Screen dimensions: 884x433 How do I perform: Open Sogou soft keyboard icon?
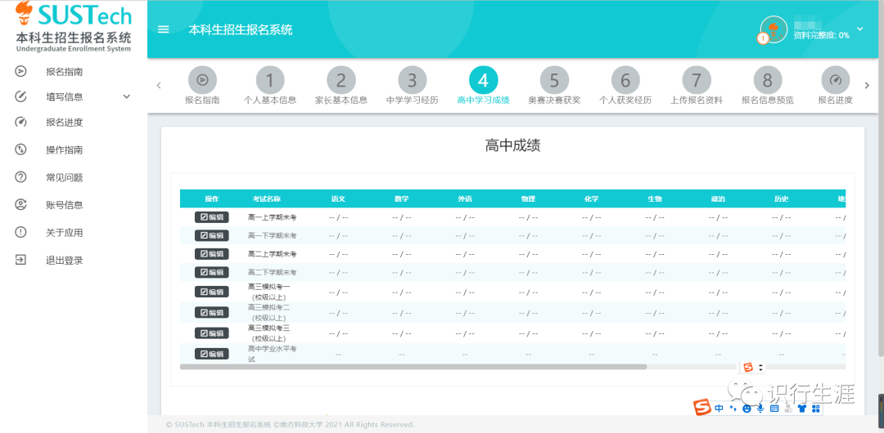pyautogui.click(x=774, y=408)
